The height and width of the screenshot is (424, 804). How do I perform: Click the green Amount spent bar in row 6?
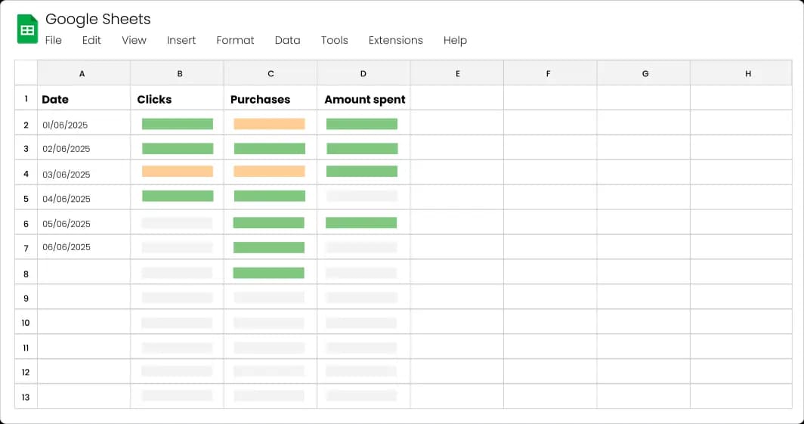pos(361,223)
